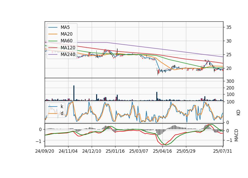Click the tallest volume bar near 24/11/04

coord(74,93)
